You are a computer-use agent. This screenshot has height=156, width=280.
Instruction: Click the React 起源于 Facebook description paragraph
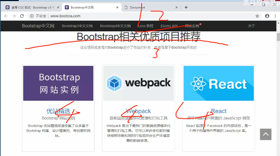click(x=219, y=128)
